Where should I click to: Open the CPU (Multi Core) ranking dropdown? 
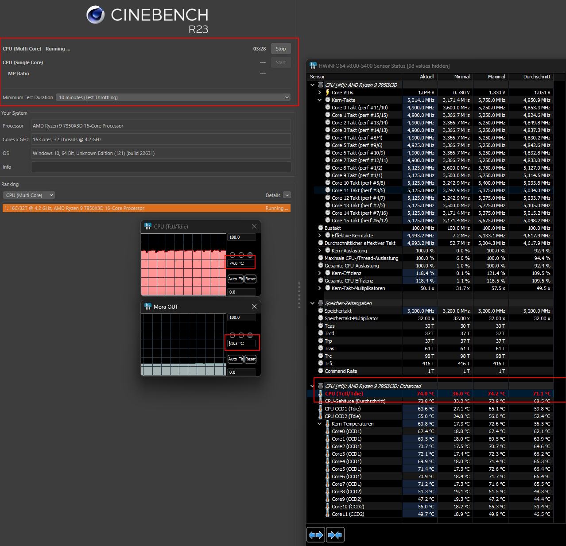tap(29, 195)
